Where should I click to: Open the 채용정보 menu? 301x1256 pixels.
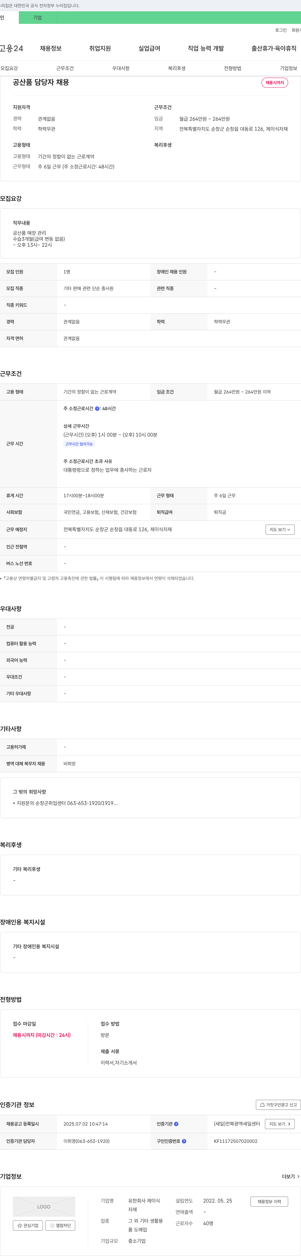pyautogui.click(x=50, y=48)
